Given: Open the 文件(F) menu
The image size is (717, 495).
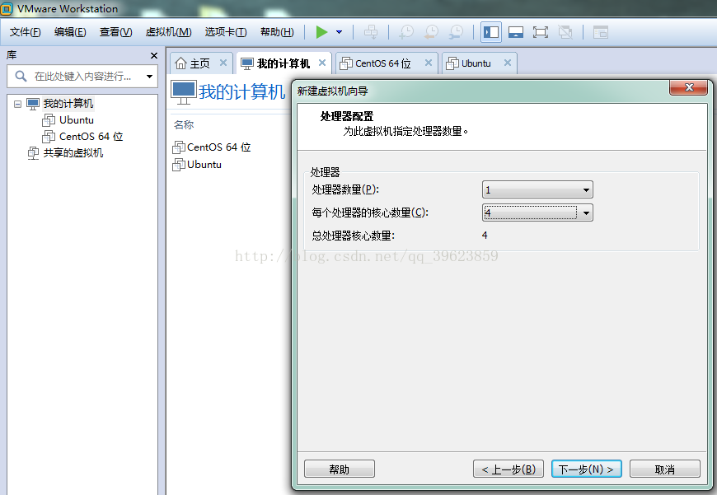Looking at the screenshot, I should click(26, 32).
